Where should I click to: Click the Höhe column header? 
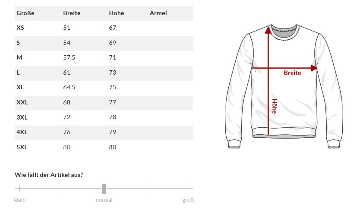[x=117, y=13]
